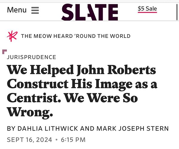The width and height of the screenshot is (179, 149).
Task: Click Centrist in the headline
Action: [34, 98]
